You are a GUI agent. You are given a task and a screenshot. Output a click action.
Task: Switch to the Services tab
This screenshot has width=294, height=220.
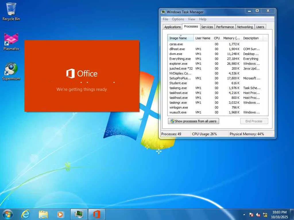tap(207, 27)
